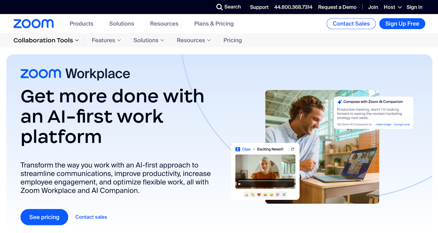Click the Join link

(x=373, y=7)
